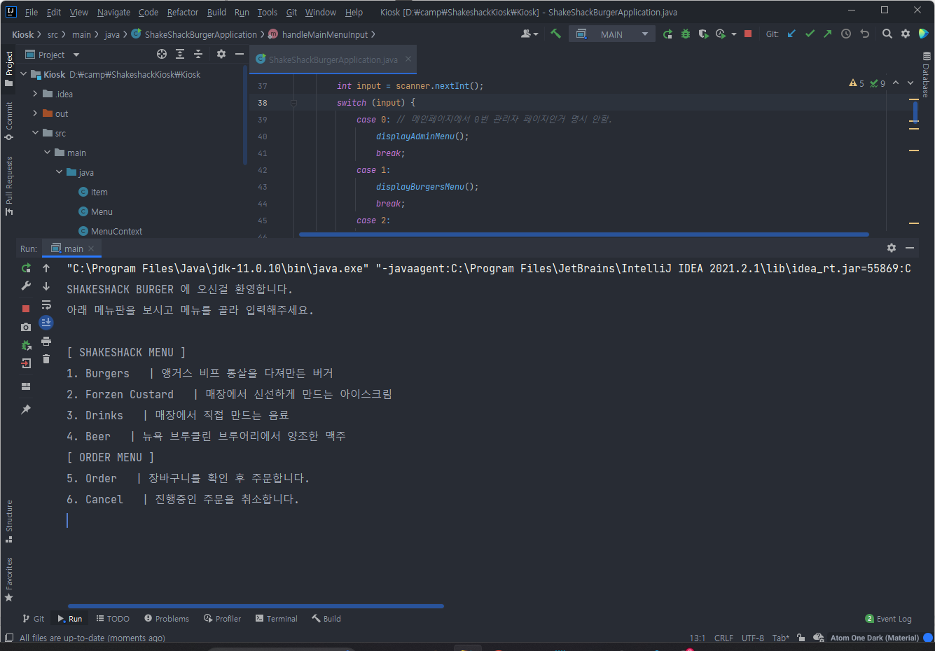This screenshot has width=935, height=651.
Task: Collapse the src folder
Action: click(x=35, y=133)
